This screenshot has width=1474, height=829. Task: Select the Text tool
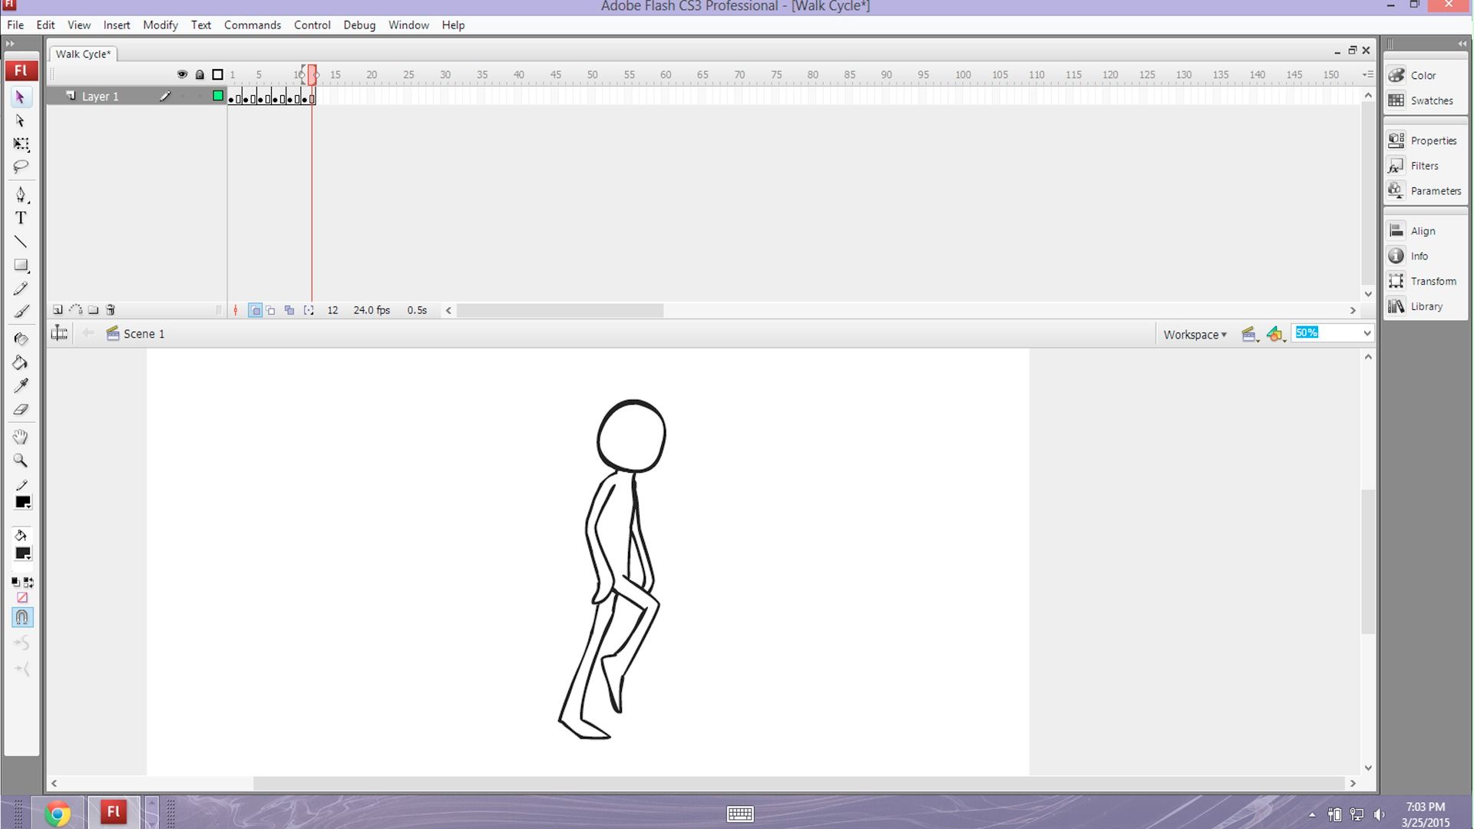[x=21, y=218]
